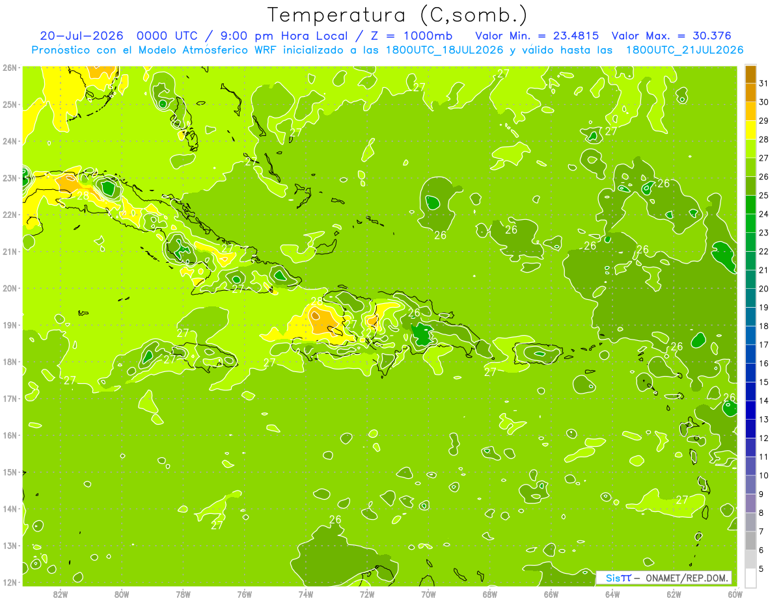Click the "12N" latitude axis label
The image size is (781, 603).
(x=9, y=582)
